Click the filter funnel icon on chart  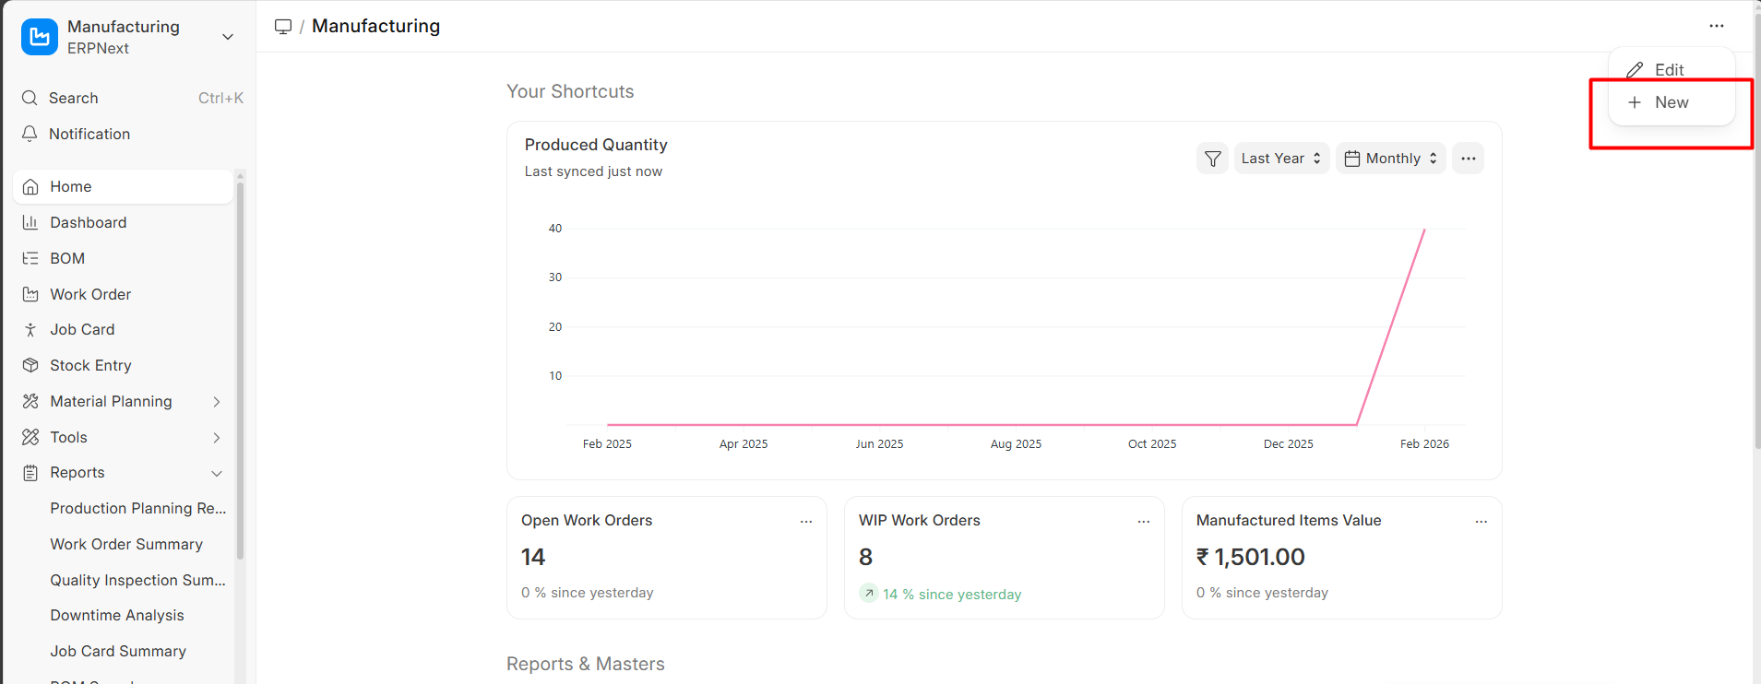tap(1212, 159)
